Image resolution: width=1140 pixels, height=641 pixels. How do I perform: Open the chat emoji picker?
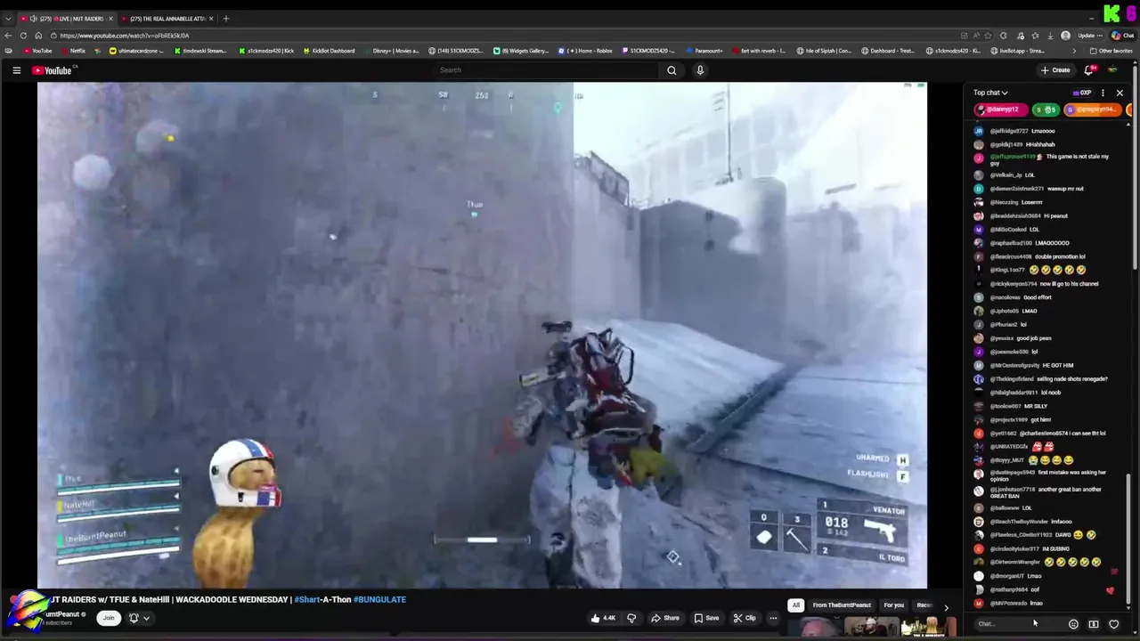point(1073,624)
